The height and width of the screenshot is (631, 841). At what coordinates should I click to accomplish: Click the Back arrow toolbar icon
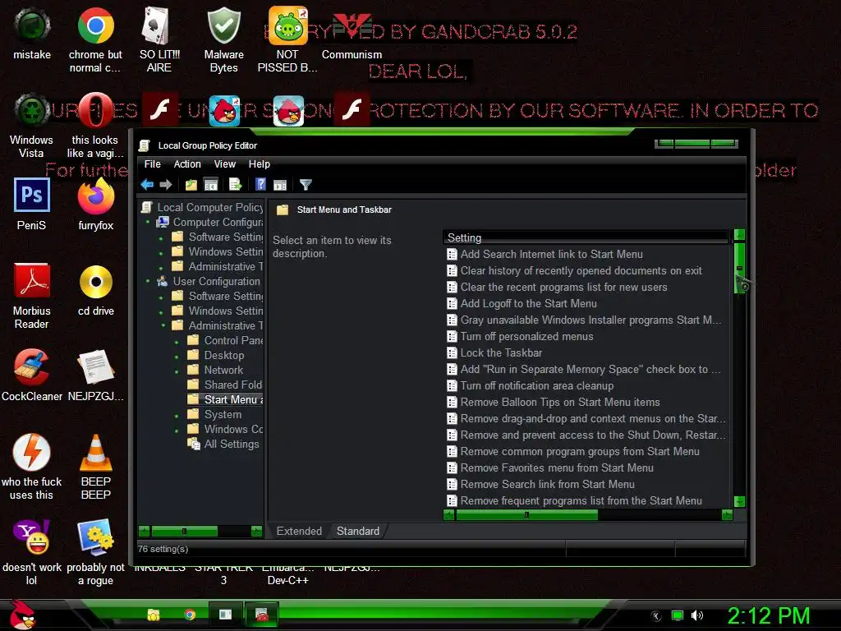(x=147, y=185)
